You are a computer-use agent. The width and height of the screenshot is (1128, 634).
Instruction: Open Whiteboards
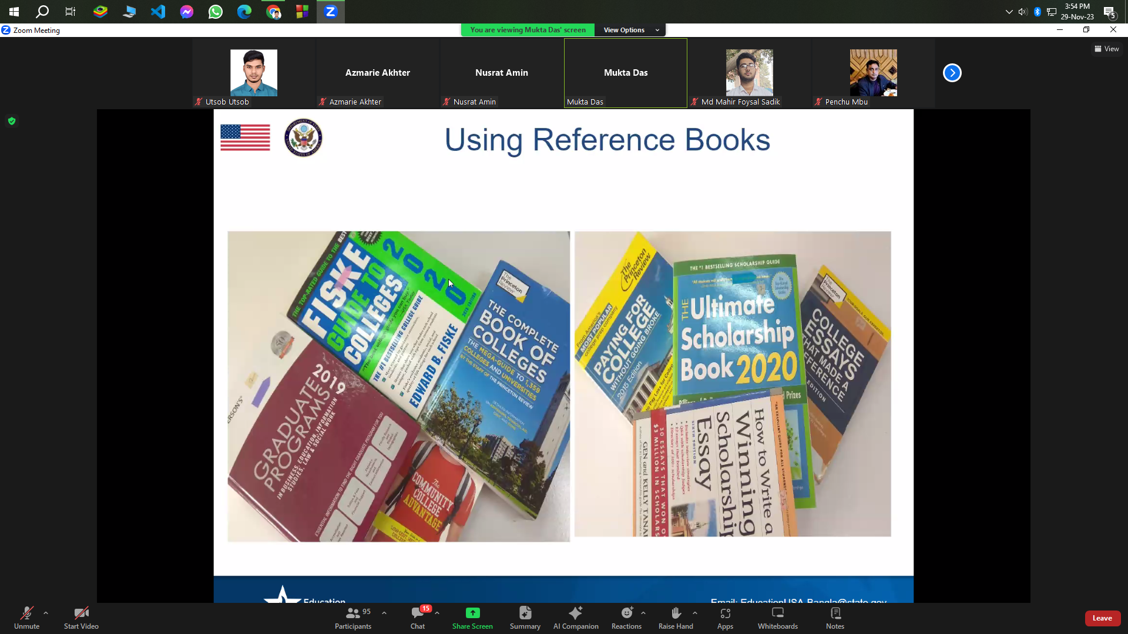(x=777, y=618)
